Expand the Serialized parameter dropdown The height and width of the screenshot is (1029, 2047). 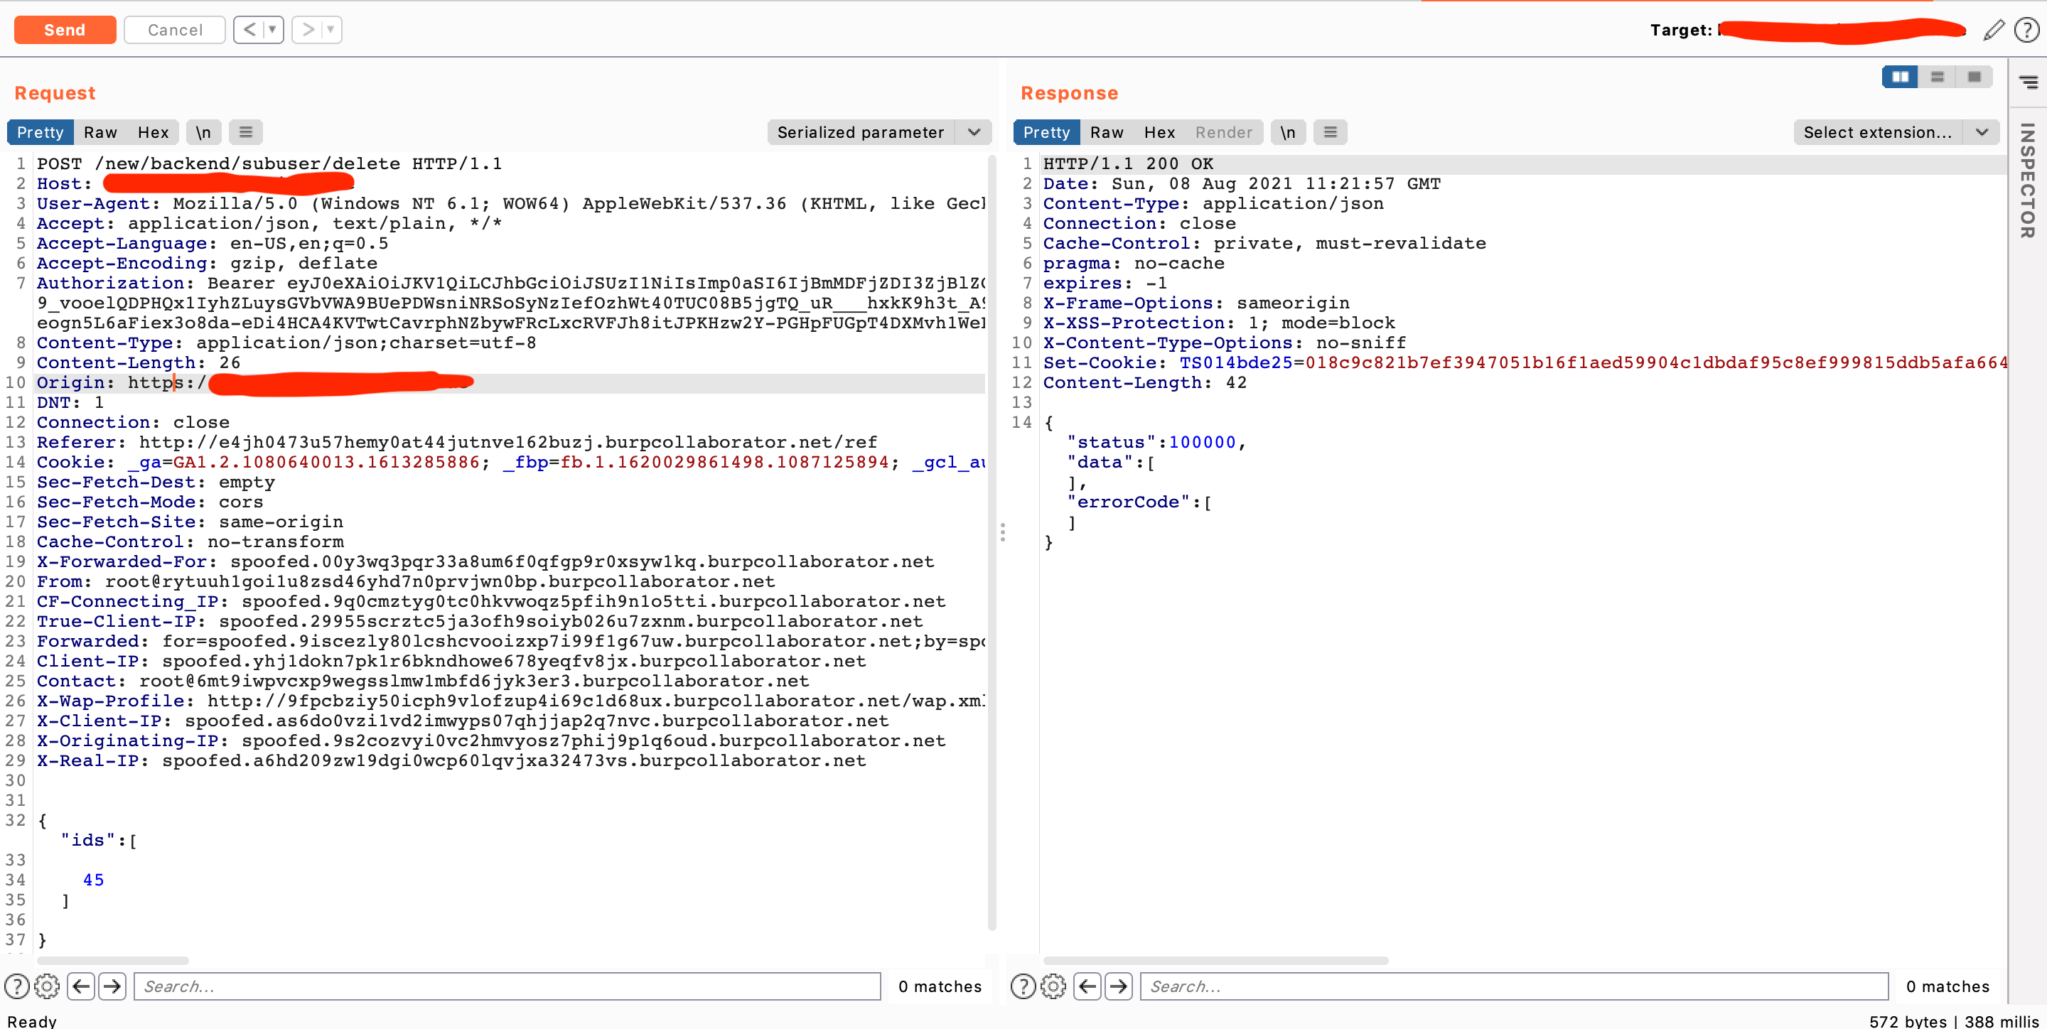click(974, 132)
